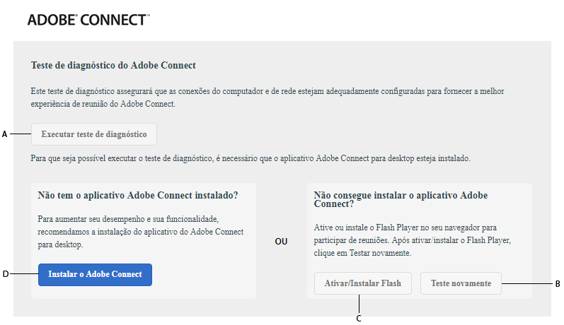Image resolution: width=564 pixels, height=325 pixels.
Task: Select the Teste de diagnóstico do Adobe Connect heading
Action: 113,66
